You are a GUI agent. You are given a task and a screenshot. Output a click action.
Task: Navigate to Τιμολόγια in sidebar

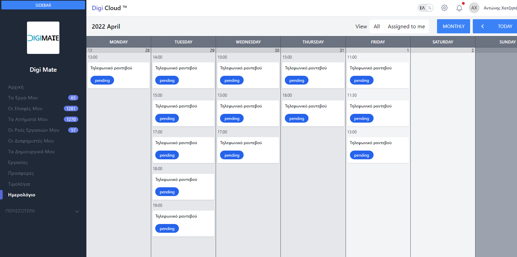(x=19, y=184)
